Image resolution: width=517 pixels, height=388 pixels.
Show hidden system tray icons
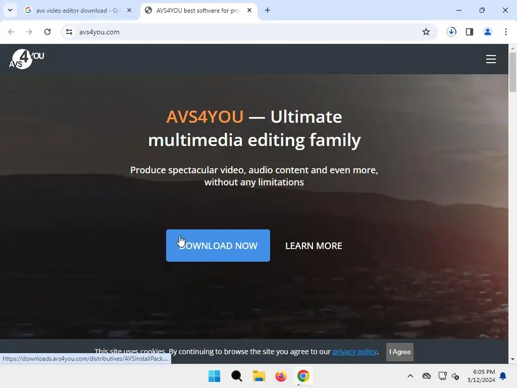410,376
